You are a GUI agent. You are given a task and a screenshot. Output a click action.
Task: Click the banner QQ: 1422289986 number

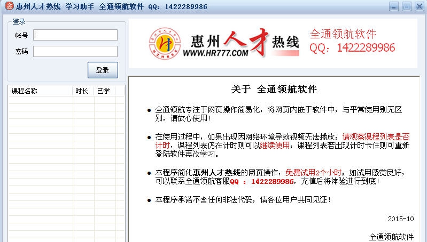click(352, 48)
